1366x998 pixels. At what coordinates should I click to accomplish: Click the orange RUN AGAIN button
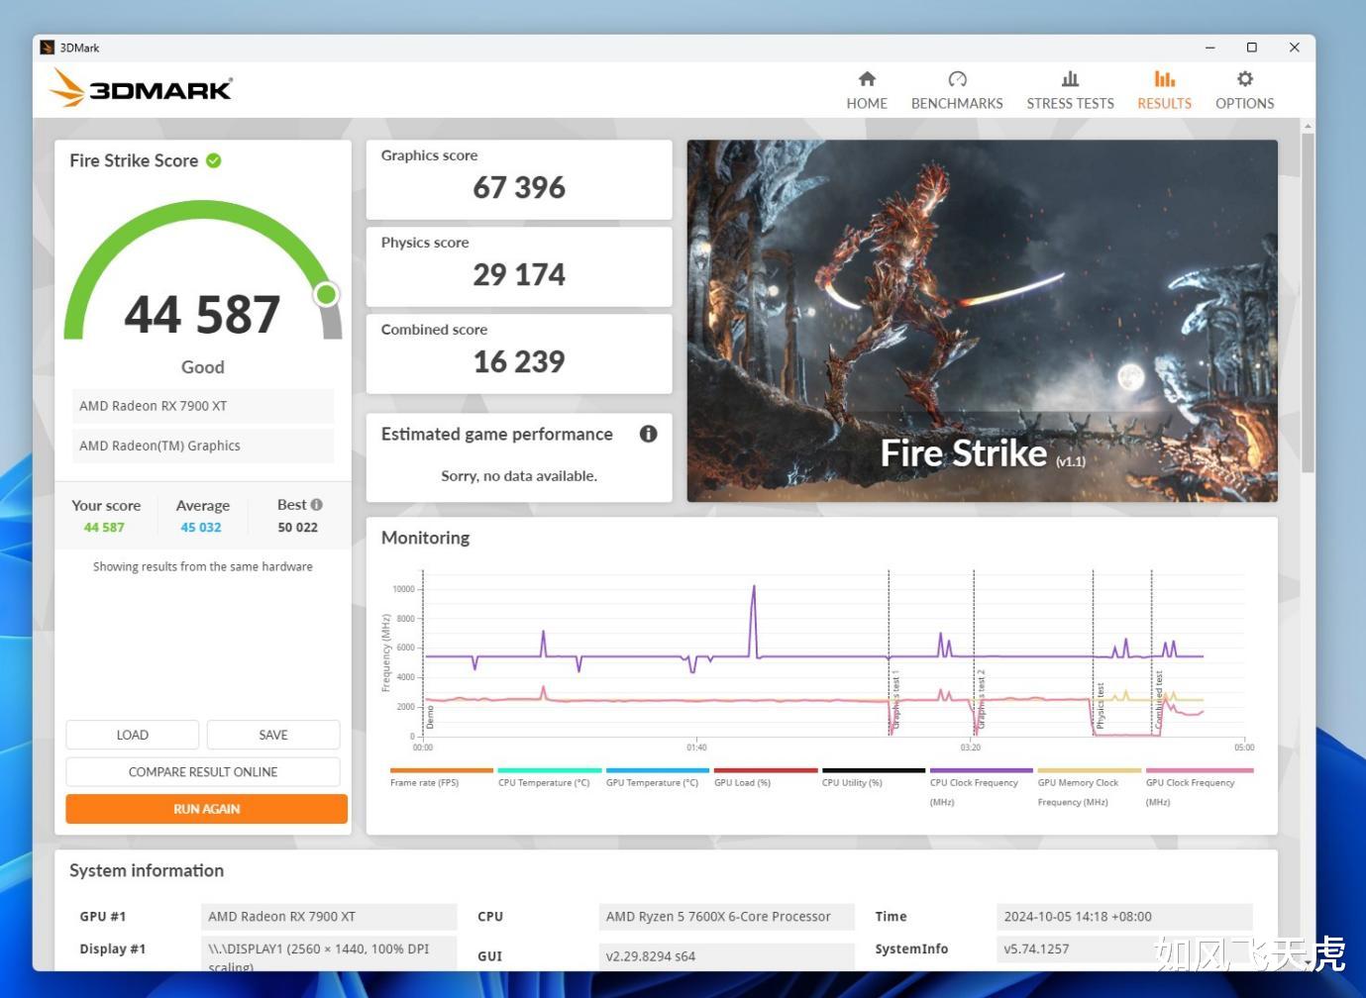[207, 809]
